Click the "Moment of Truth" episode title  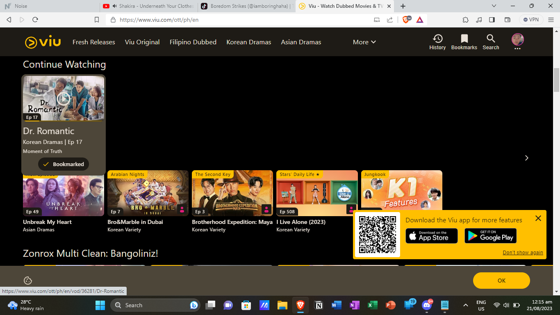[43, 151]
